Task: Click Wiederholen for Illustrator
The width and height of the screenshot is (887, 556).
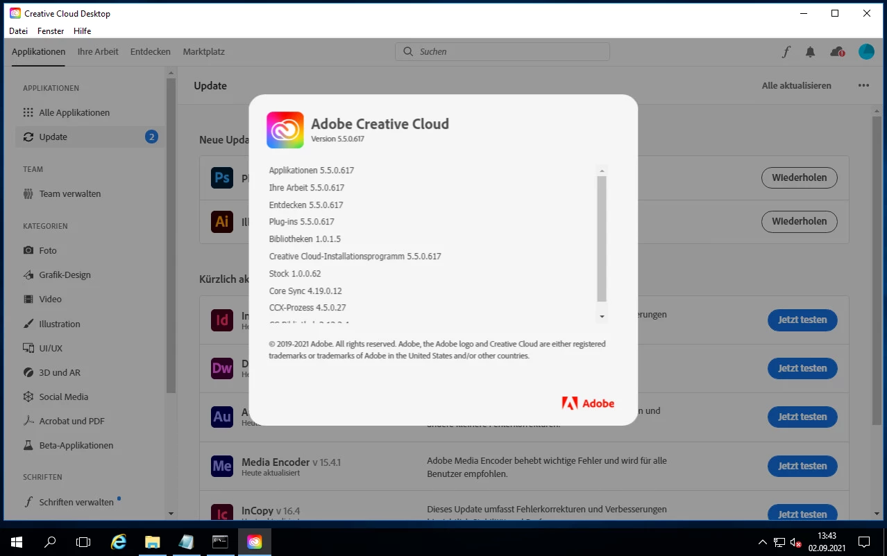Action: click(800, 222)
